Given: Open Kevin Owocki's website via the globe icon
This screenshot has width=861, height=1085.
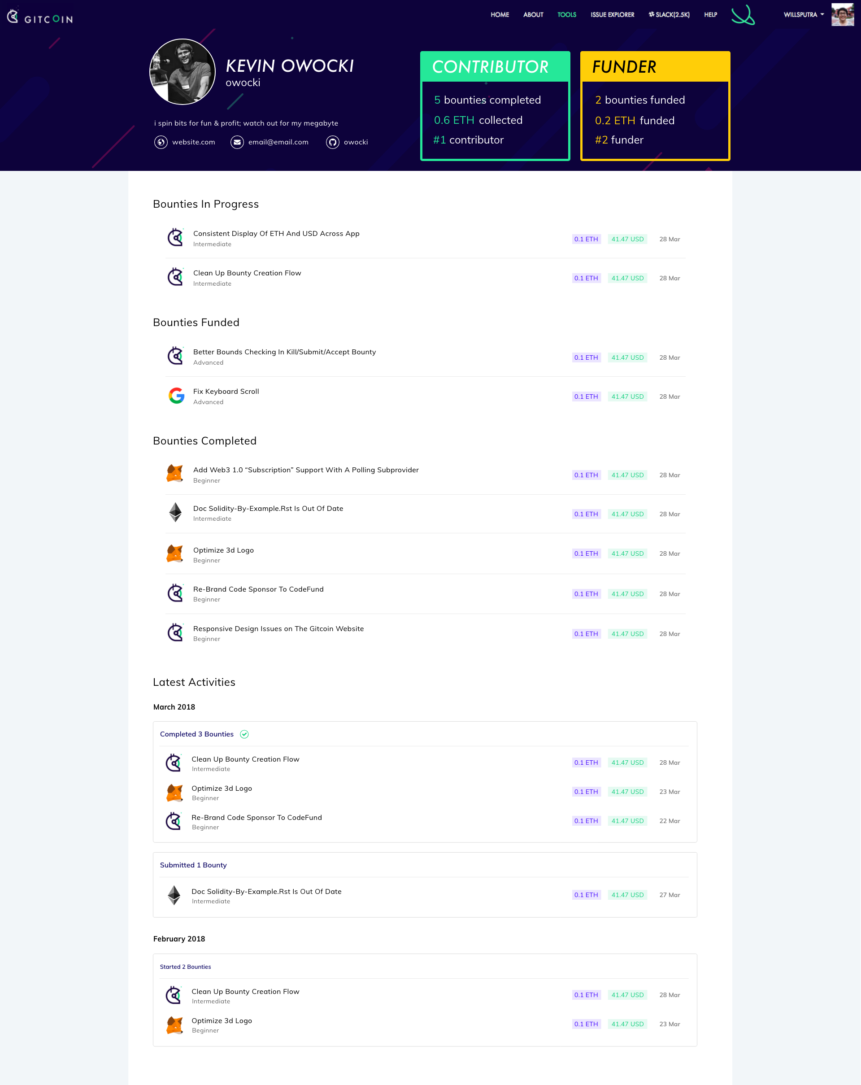Looking at the screenshot, I should 160,143.
